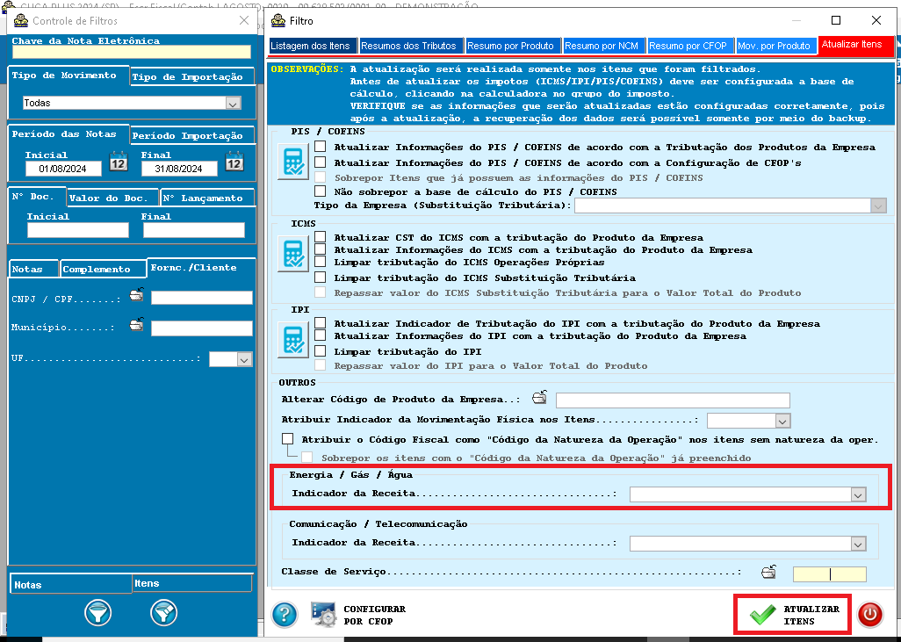The height and width of the screenshot is (642, 901).
Task: Check Limpar tributação do ICMS Operações Próprias
Action: 320,262
